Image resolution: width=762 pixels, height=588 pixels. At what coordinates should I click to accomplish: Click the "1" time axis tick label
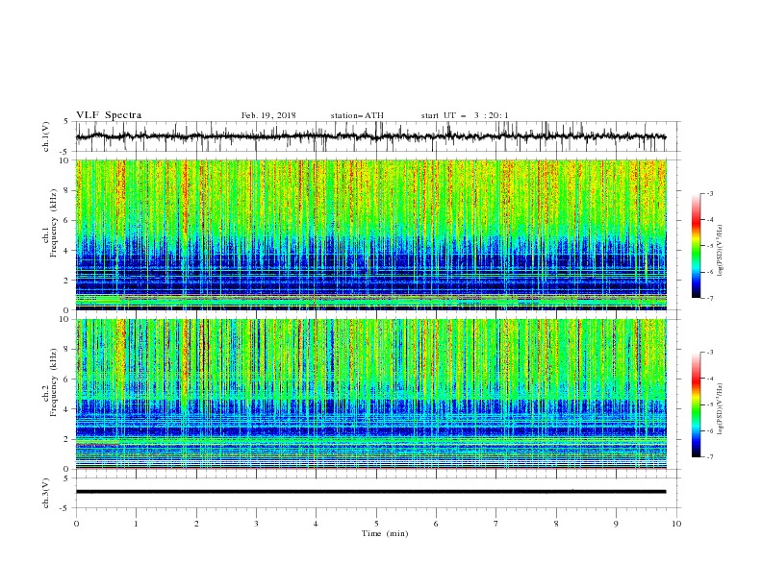coord(137,524)
